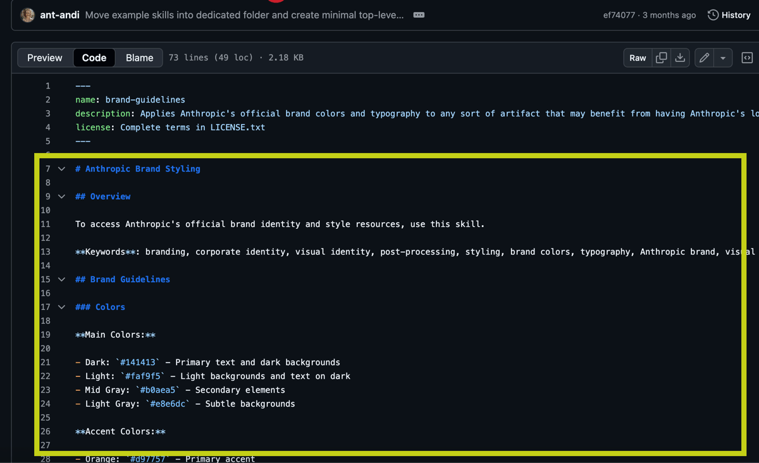Image resolution: width=759 pixels, height=463 pixels.
Task: Edit this file with the pencil icon
Action: 704,58
